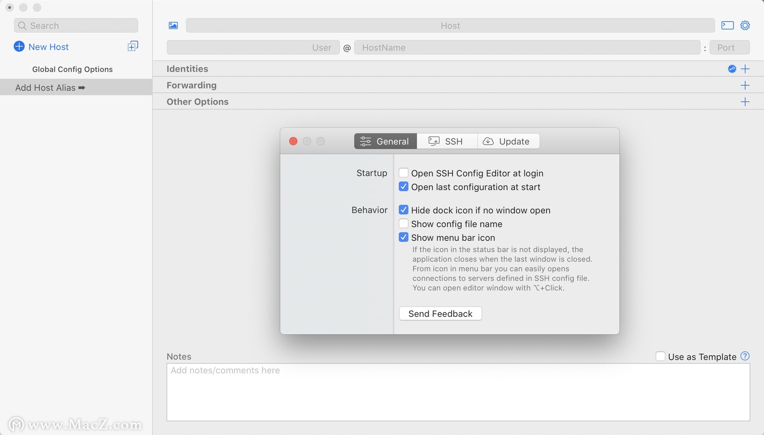
Task: Enable Open SSH Config Editor at login
Action: pos(403,173)
